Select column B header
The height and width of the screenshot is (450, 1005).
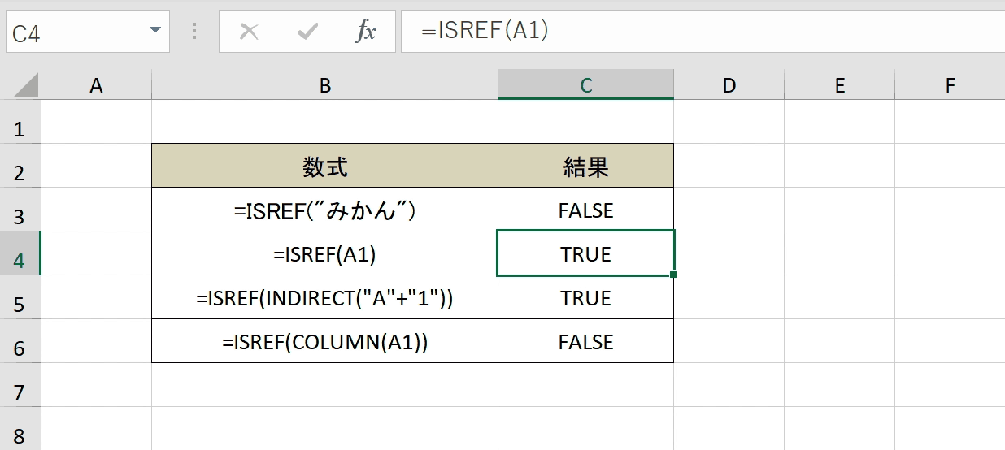pos(324,84)
